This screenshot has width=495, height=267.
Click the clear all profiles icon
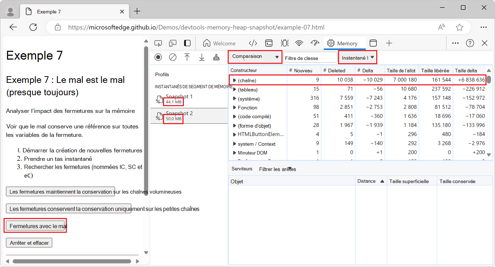[173, 57]
